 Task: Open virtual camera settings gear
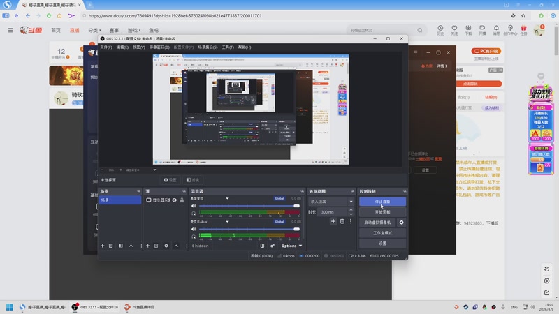tap(401, 223)
